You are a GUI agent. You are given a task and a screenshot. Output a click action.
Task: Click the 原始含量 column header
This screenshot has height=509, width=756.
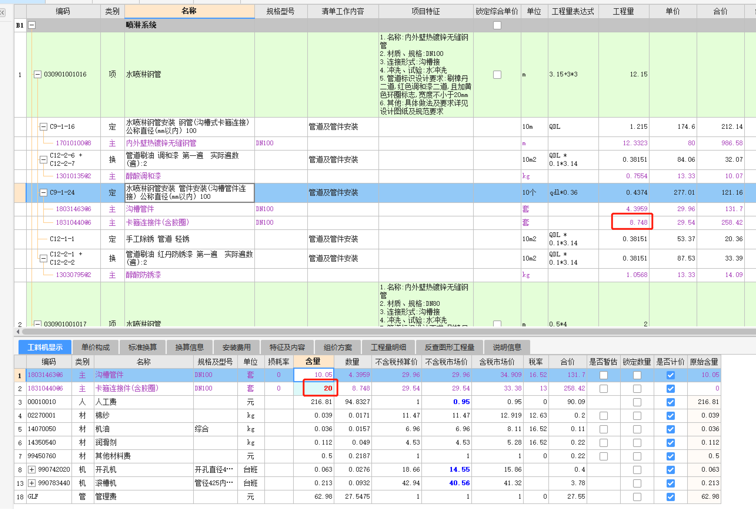(x=704, y=362)
